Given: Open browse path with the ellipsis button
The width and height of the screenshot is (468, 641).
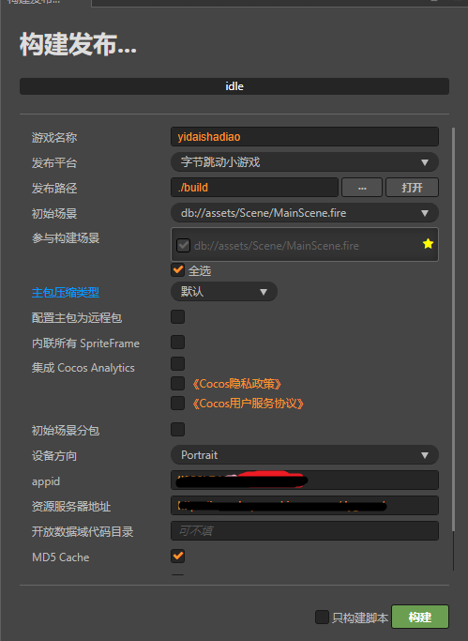Looking at the screenshot, I should tap(362, 188).
